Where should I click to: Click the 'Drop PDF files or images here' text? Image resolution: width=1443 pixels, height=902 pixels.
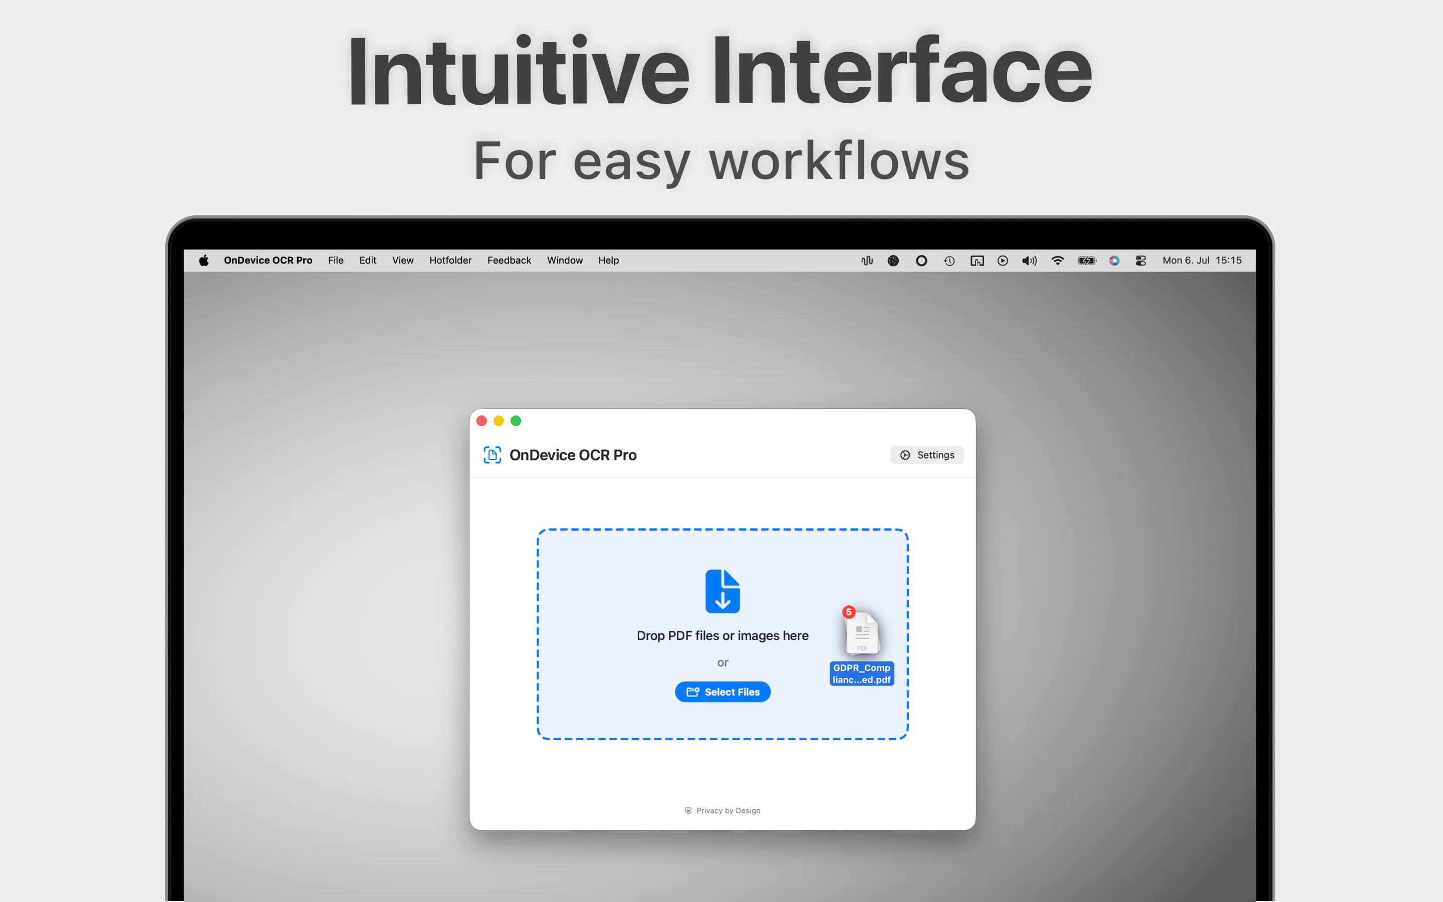click(x=723, y=635)
